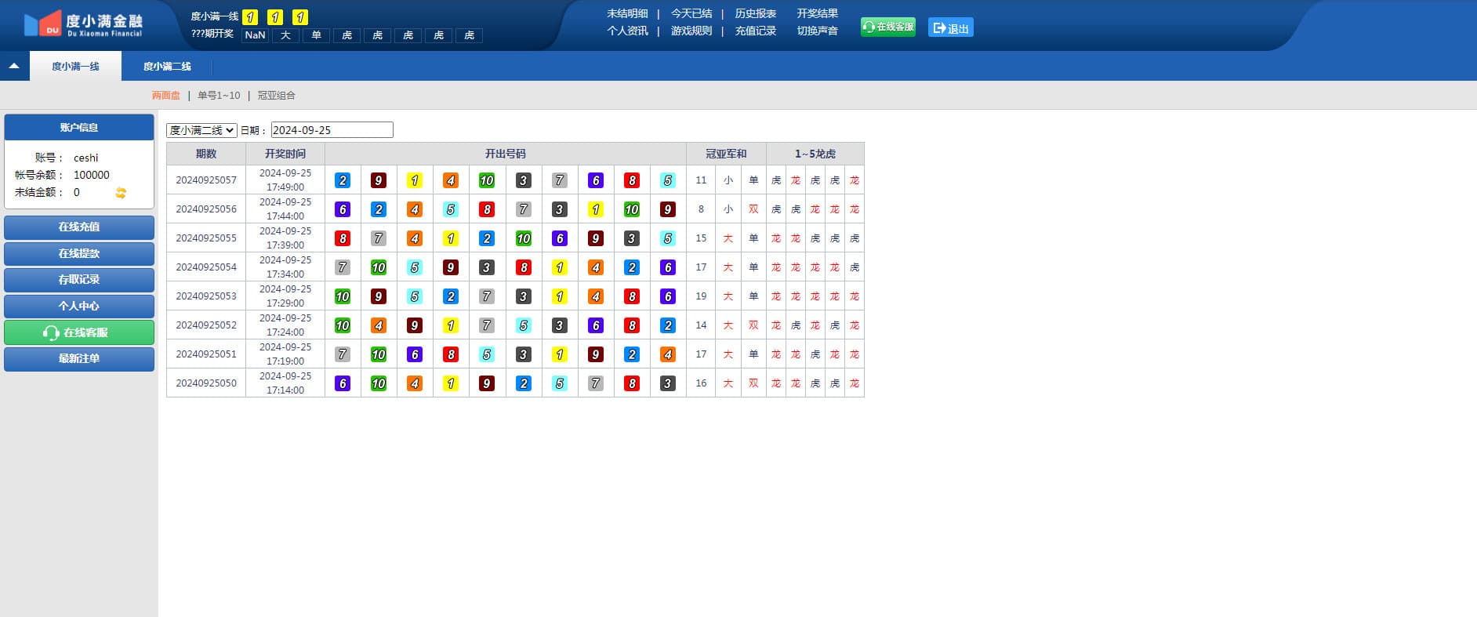Open 存取记录 from the sidebar
Image resolution: width=1477 pixels, height=617 pixels.
click(x=79, y=280)
